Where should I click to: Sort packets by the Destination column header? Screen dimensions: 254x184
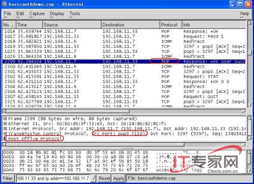[x=131, y=25]
